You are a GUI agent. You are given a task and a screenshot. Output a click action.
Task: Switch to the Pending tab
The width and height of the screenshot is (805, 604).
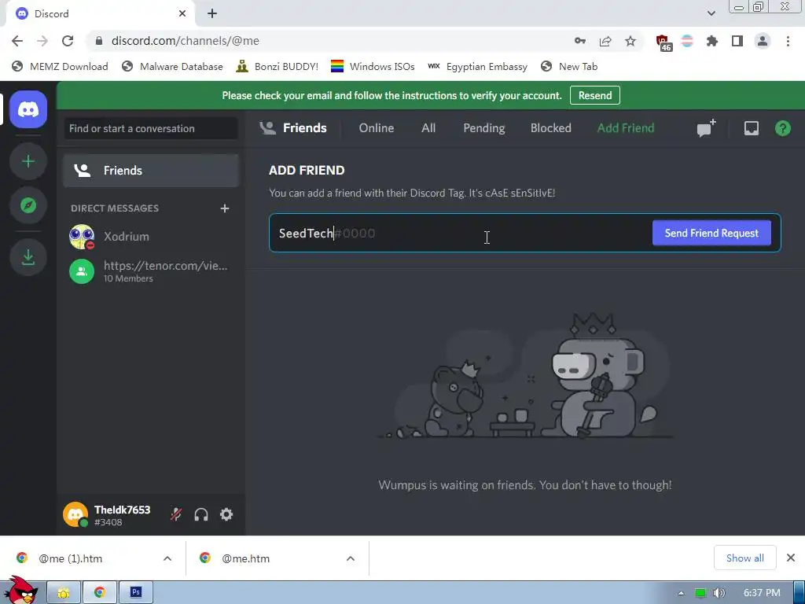(x=484, y=128)
